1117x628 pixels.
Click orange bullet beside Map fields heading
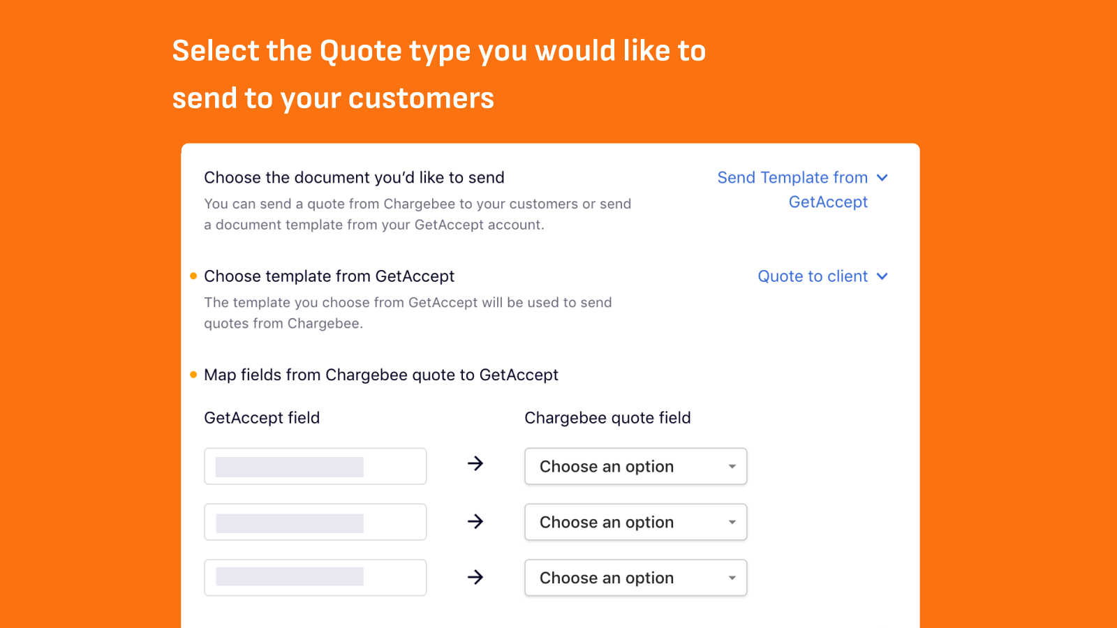[193, 375]
